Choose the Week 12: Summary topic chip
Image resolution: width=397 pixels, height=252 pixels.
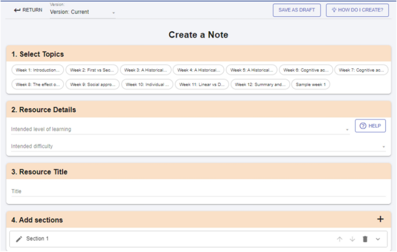[260, 84]
